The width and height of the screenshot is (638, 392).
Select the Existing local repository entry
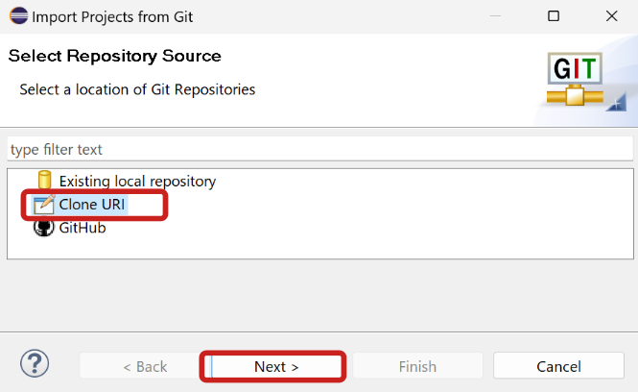(x=137, y=181)
